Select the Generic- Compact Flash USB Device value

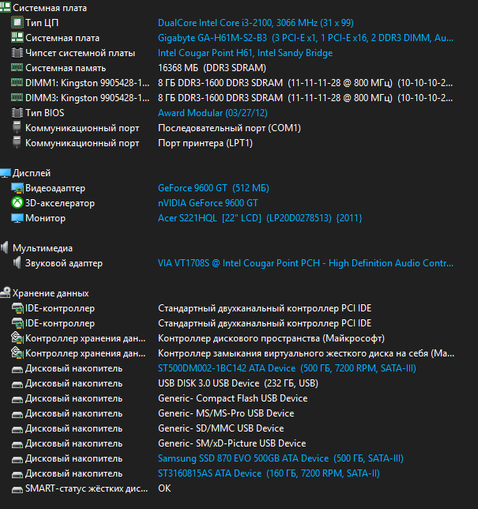pos(233,398)
